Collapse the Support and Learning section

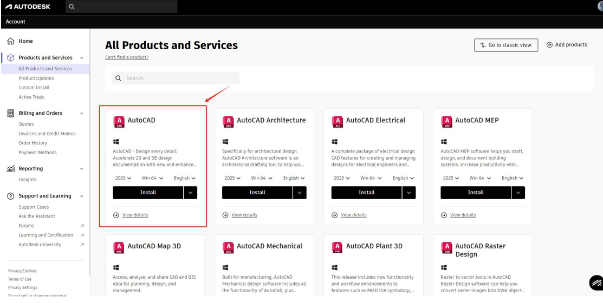(x=81, y=196)
